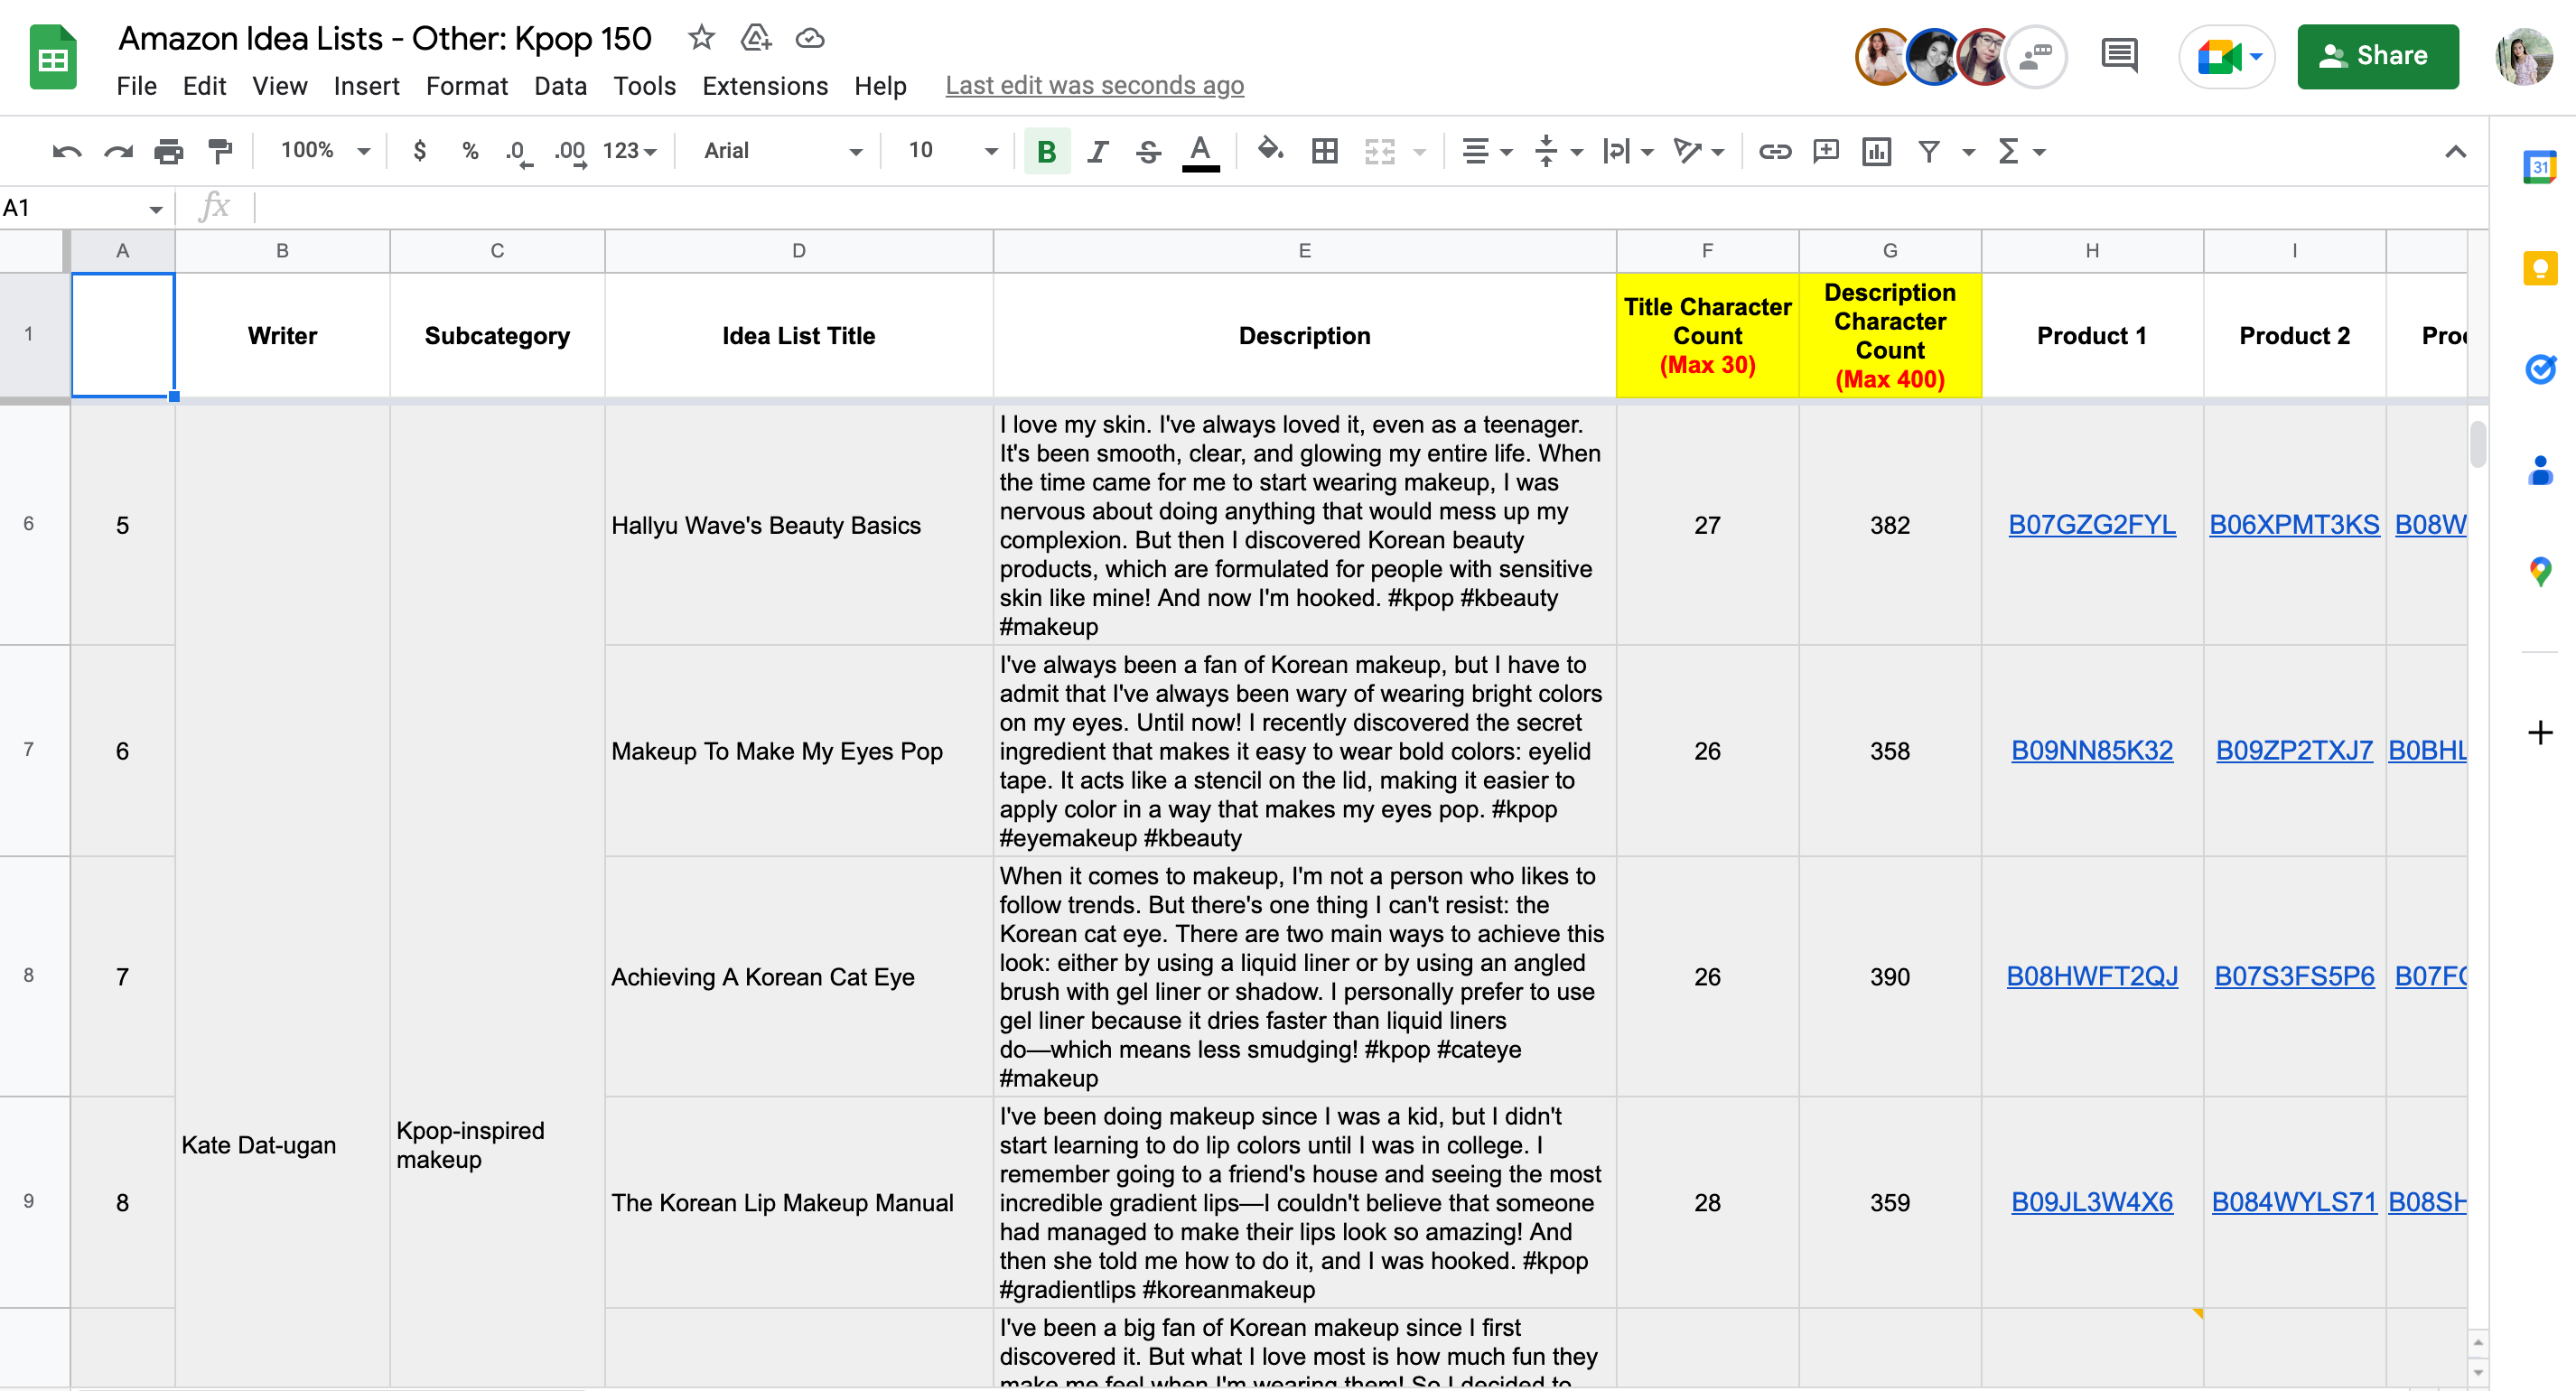The width and height of the screenshot is (2576, 1391).
Task: Open the borders tool
Action: pos(1324,151)
